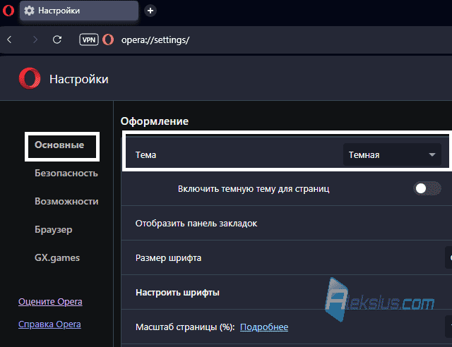Open the Оцените Opera link
Screen dimensions: 452x347
(50, 301)
